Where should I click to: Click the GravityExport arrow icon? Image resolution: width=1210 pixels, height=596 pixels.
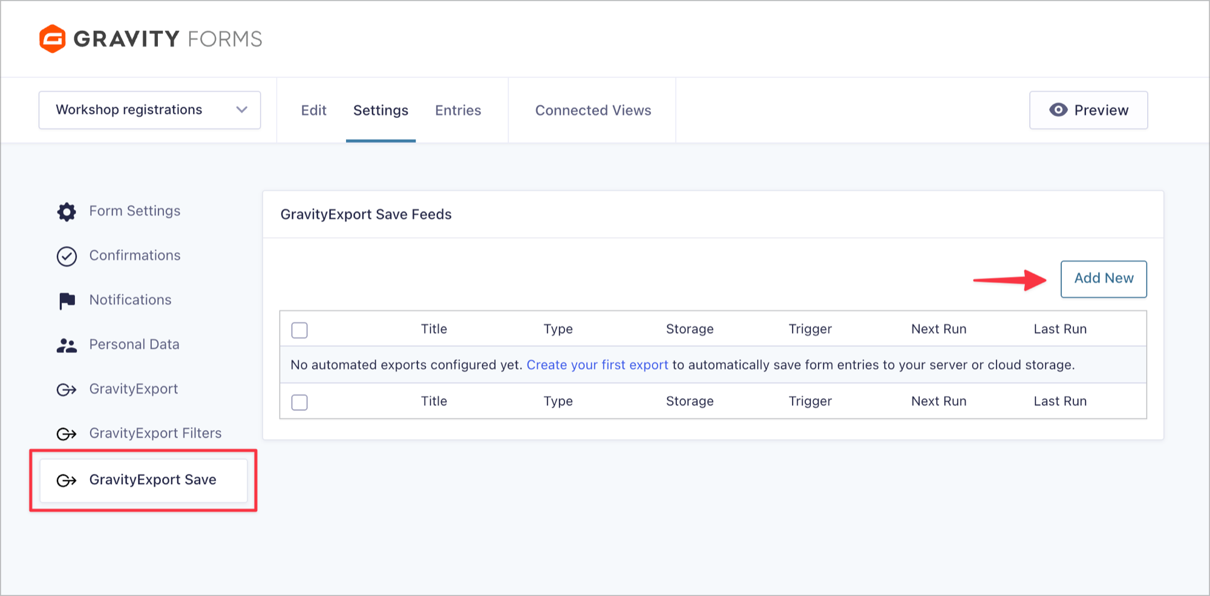pyautogui.click(x=67, y=389)
